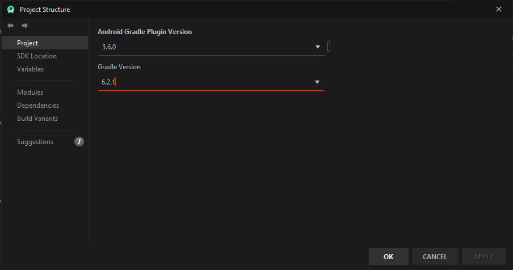This screenshot has width=513, height=270.
Task: Expand the Gradle Version dropdown arrow
Action: [318, 82]
